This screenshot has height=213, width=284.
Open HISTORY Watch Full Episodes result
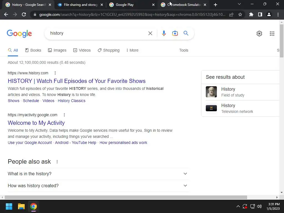[x=77, y=81]
